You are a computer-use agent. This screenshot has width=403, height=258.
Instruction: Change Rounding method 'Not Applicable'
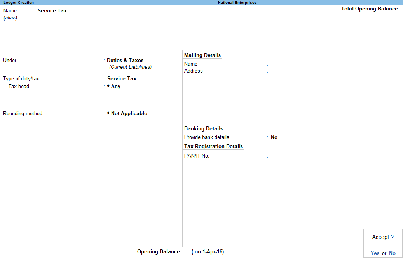[127, 113]
